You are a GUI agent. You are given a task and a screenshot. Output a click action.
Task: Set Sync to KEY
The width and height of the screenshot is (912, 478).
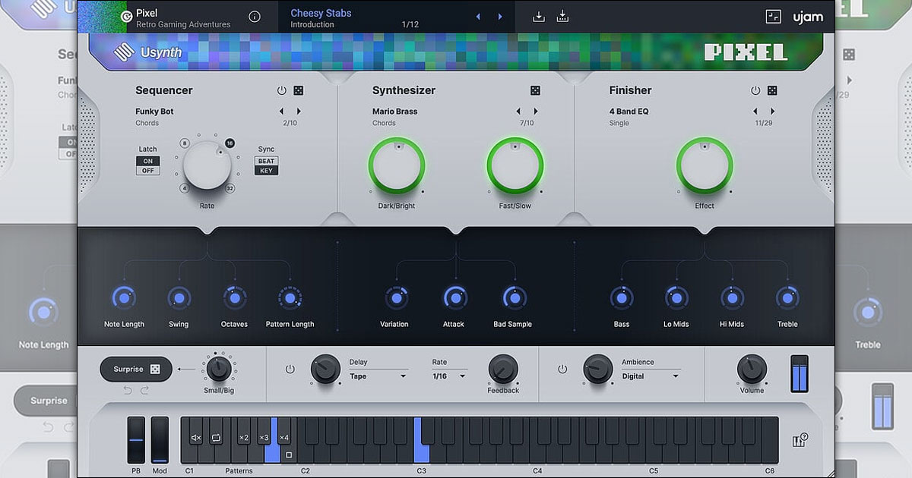click(x=266, y=171)
